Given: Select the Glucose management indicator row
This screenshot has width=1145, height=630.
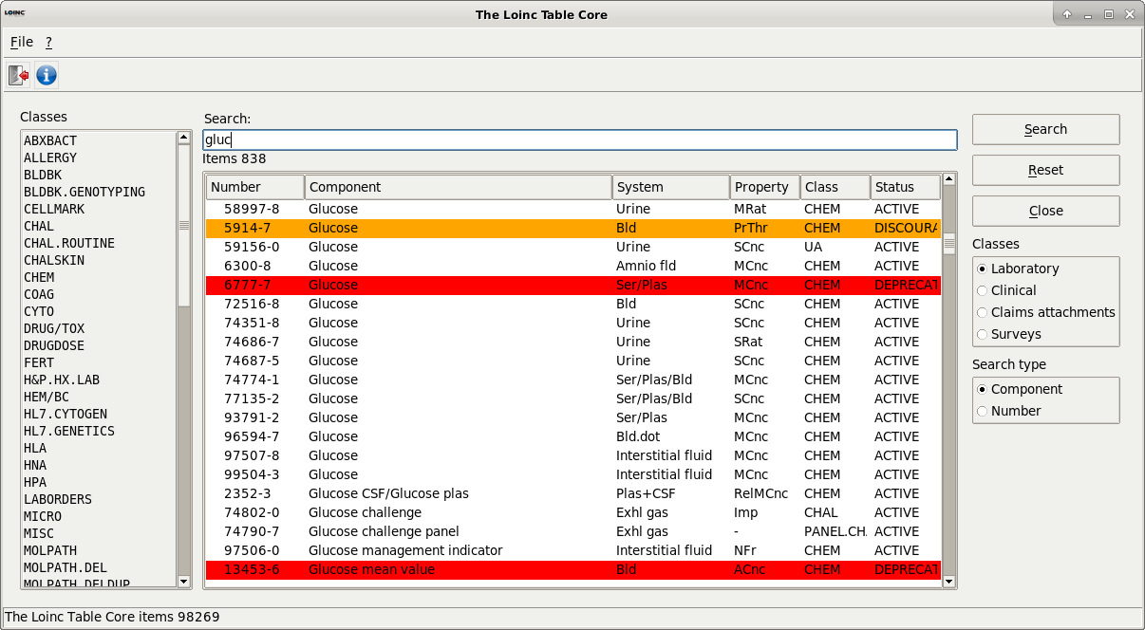Looking at the screenshot, I should [573, 550].
